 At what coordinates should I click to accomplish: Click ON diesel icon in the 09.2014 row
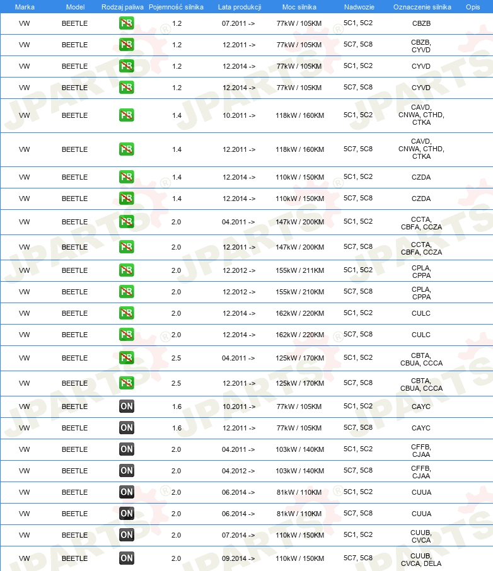pos(127,558)
